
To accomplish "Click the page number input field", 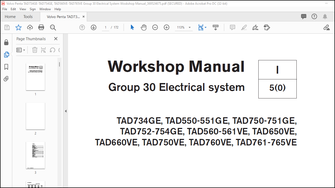I will tap(106, 27).
